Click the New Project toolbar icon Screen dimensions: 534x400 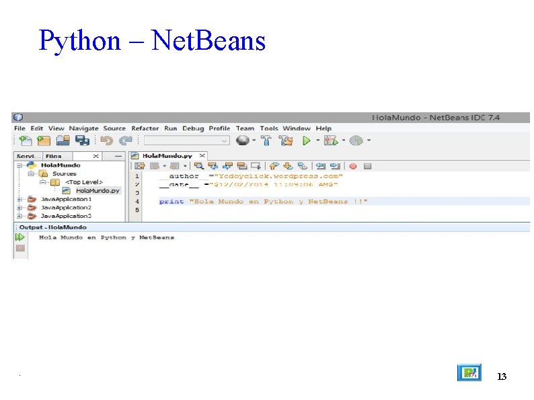point(44,141)
